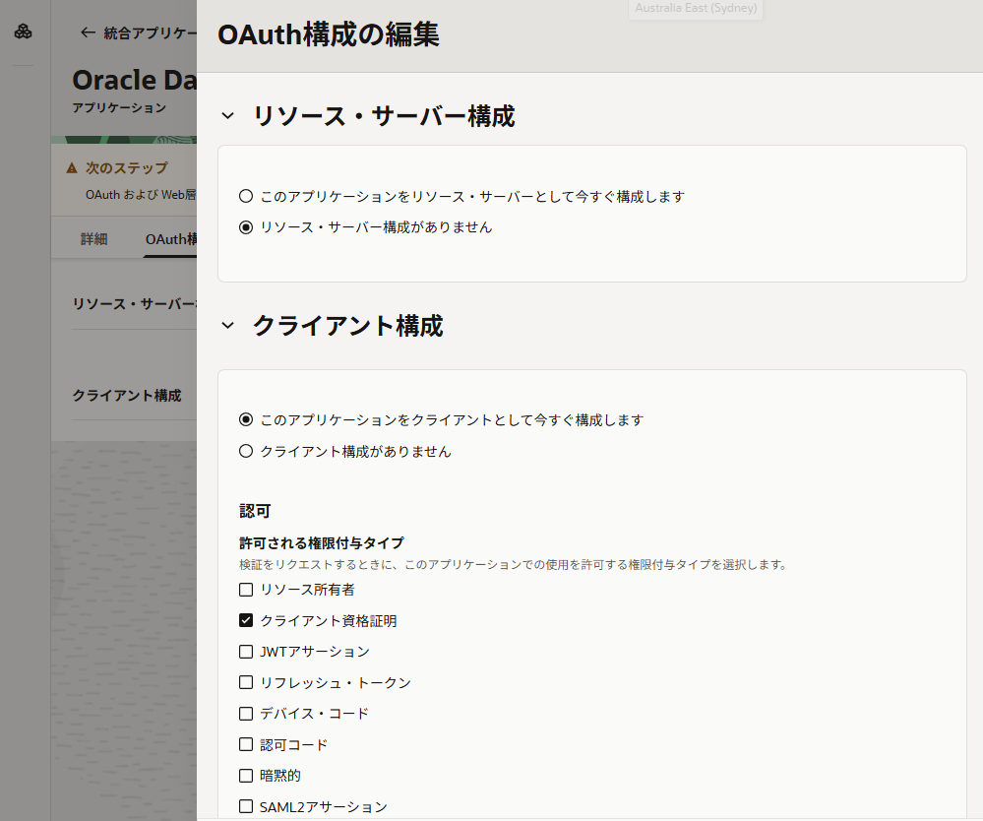The width and height of the screenshot is (983, 821).
Task: Check the SAML2アサーション option
Action: 245,805
